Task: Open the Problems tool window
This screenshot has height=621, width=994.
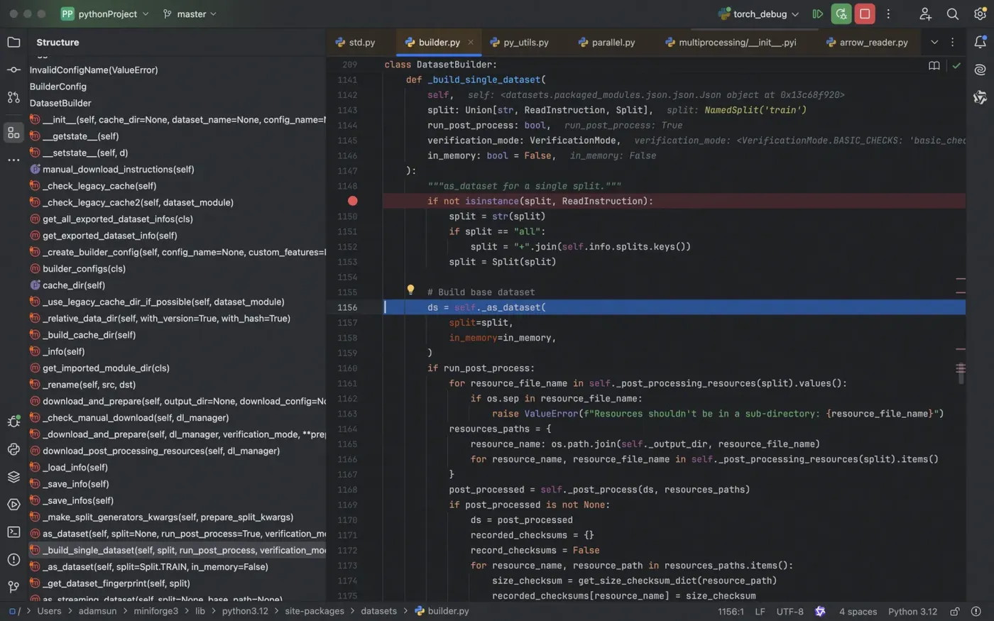Action: [13, 559]
